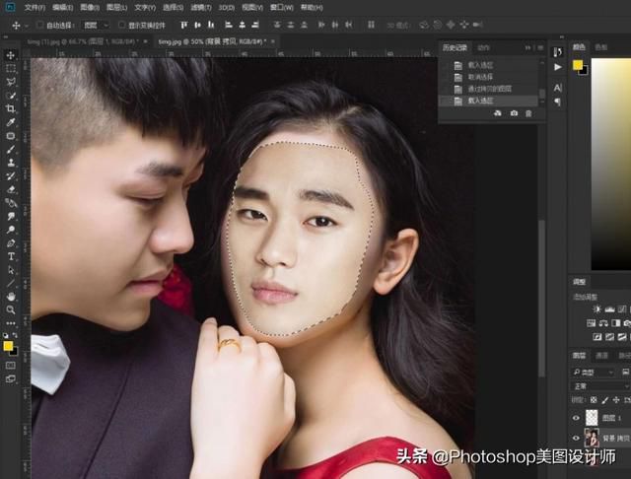Select the Move tool in the toolbox
The width and height of the screenshot is (631, 479).
tap(11, 54)
